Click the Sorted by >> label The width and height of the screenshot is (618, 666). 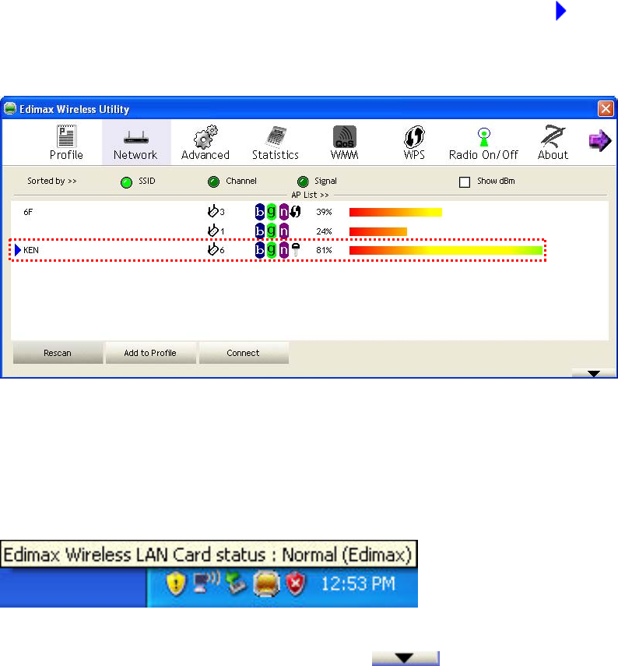[52, 181]
